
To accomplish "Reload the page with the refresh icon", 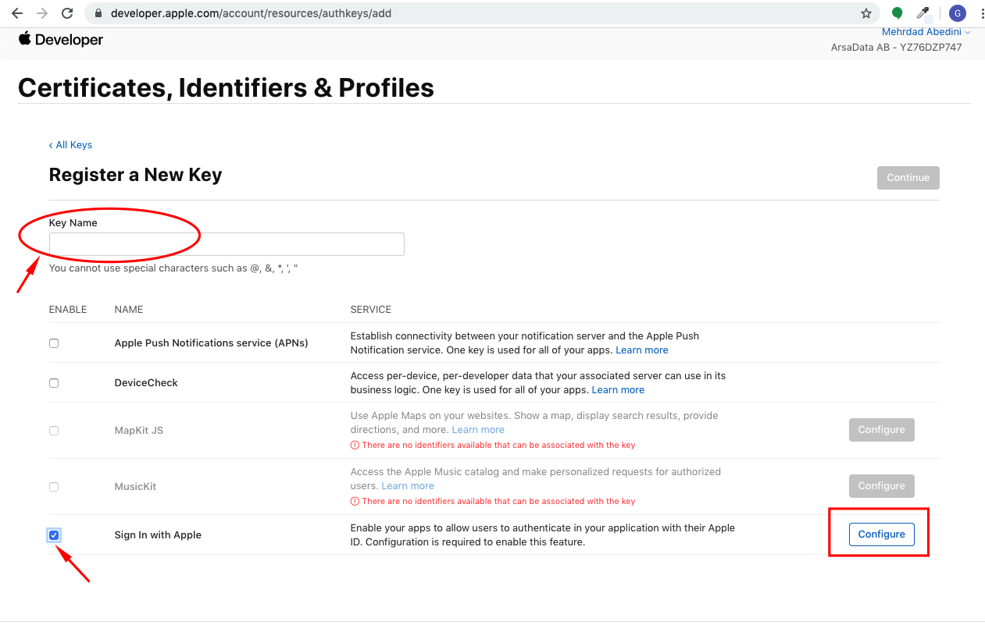I will click(x=67, y=13).
